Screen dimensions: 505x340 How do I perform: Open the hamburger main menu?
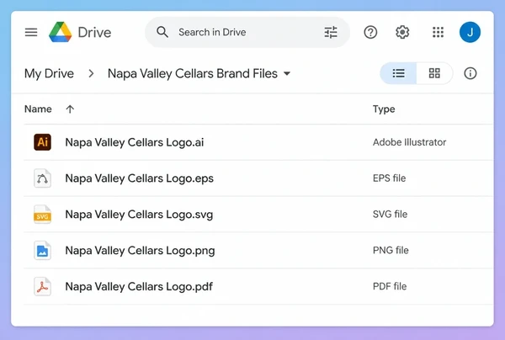(x=31, y=32)
